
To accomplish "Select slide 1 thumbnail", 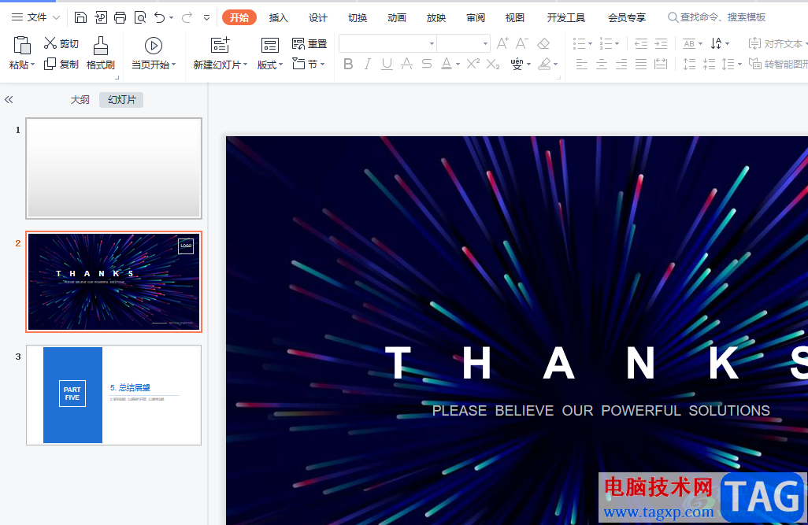I will pyautogui.click(x=114, y=168).
